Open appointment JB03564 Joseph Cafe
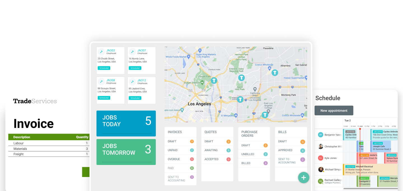The width and height of the screenshot is (403, 191). click(x=381, y=146)
